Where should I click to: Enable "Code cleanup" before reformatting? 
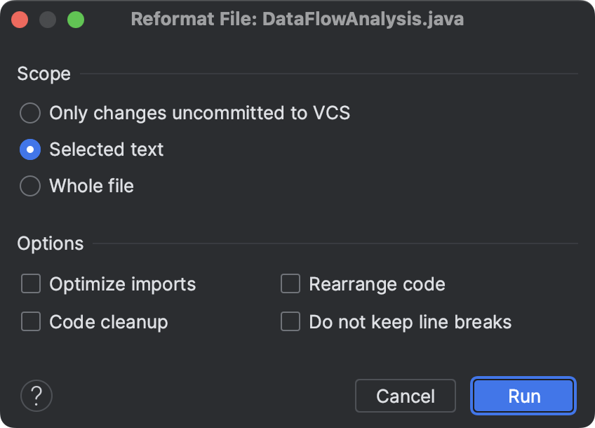[x=30, y=321]
